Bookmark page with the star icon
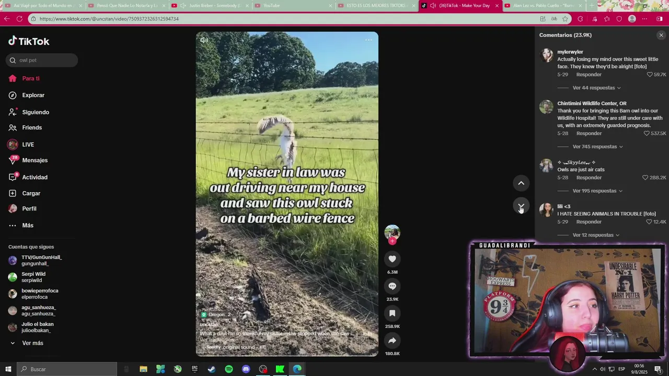 click(565, 19)
